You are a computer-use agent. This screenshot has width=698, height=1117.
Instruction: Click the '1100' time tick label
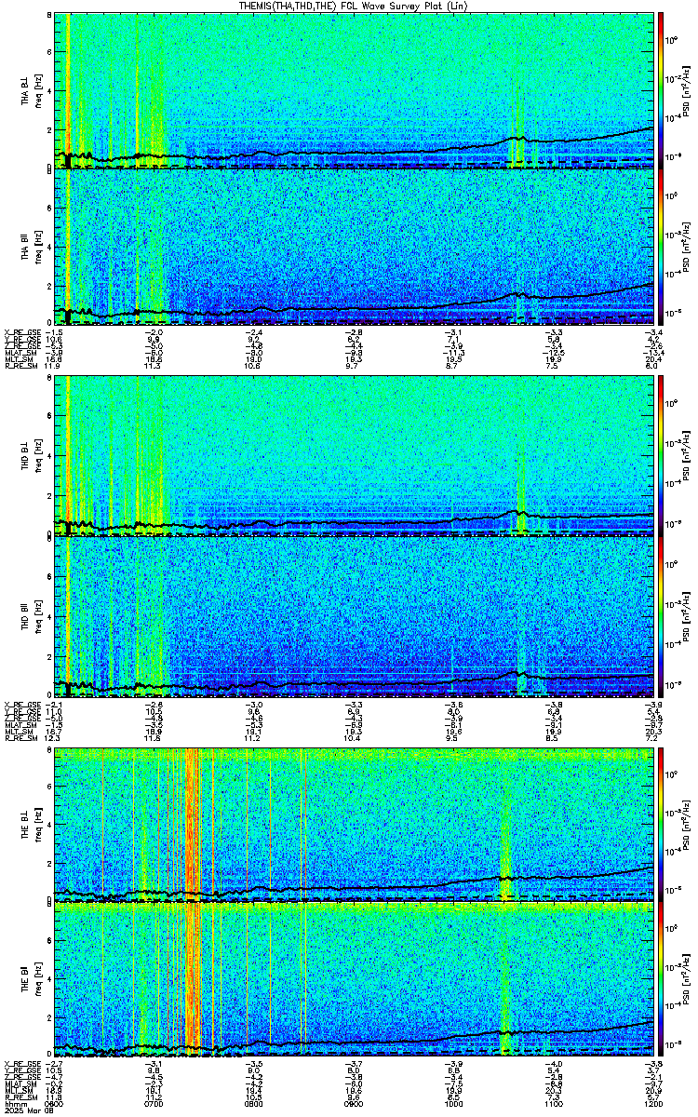(553, 1104)
